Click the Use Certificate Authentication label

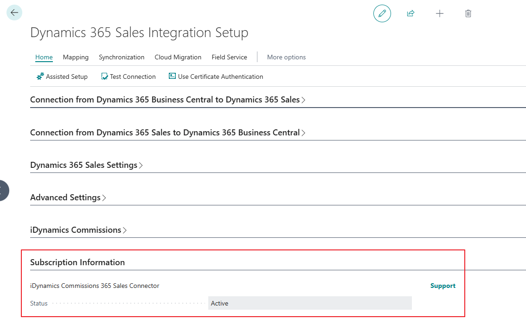(x=220, y=76)
